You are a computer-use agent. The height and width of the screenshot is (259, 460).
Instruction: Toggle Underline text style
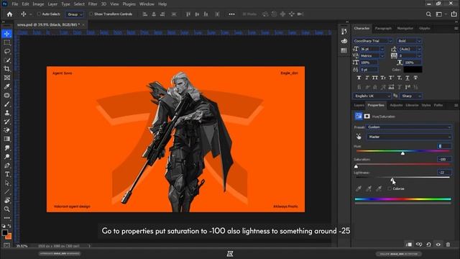pyautogui.click(x=408, y=78)
